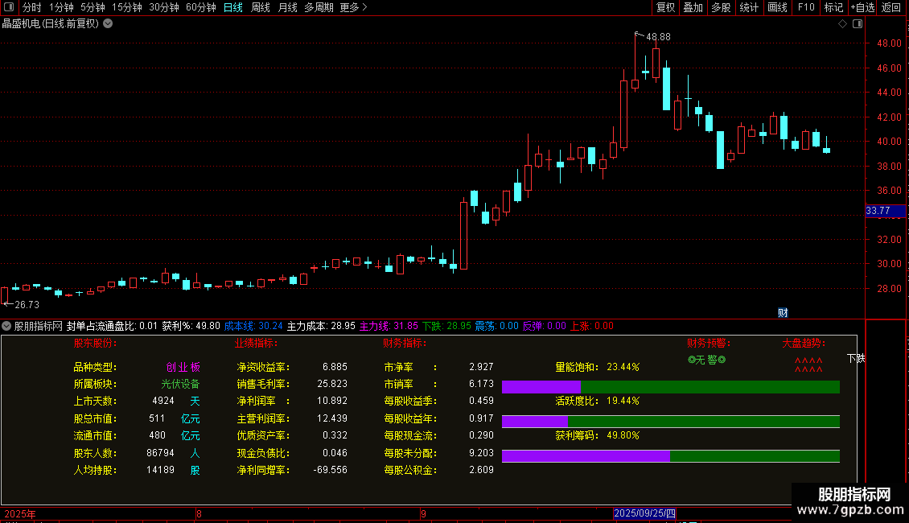Click the 净利同增率 value -69.556
The height and width of the screenshot is (523, 909).
[331, 470]
